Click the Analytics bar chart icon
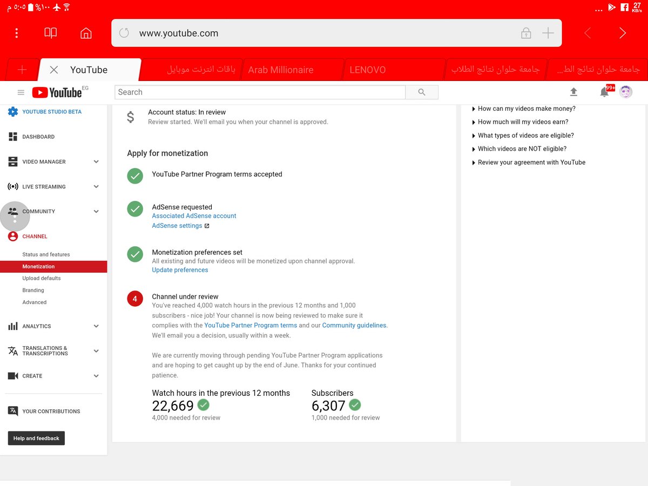 (x=13, y=326)
